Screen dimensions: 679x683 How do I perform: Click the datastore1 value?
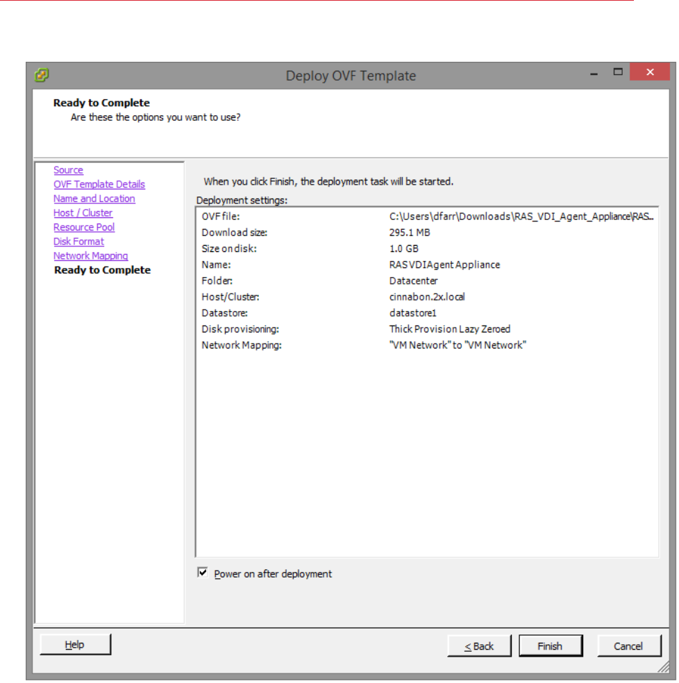[x=412, y=313]
